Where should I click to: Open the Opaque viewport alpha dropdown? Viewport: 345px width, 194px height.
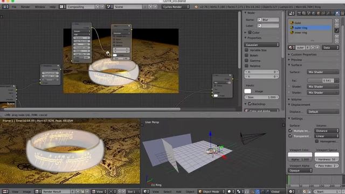pos(300,170)
